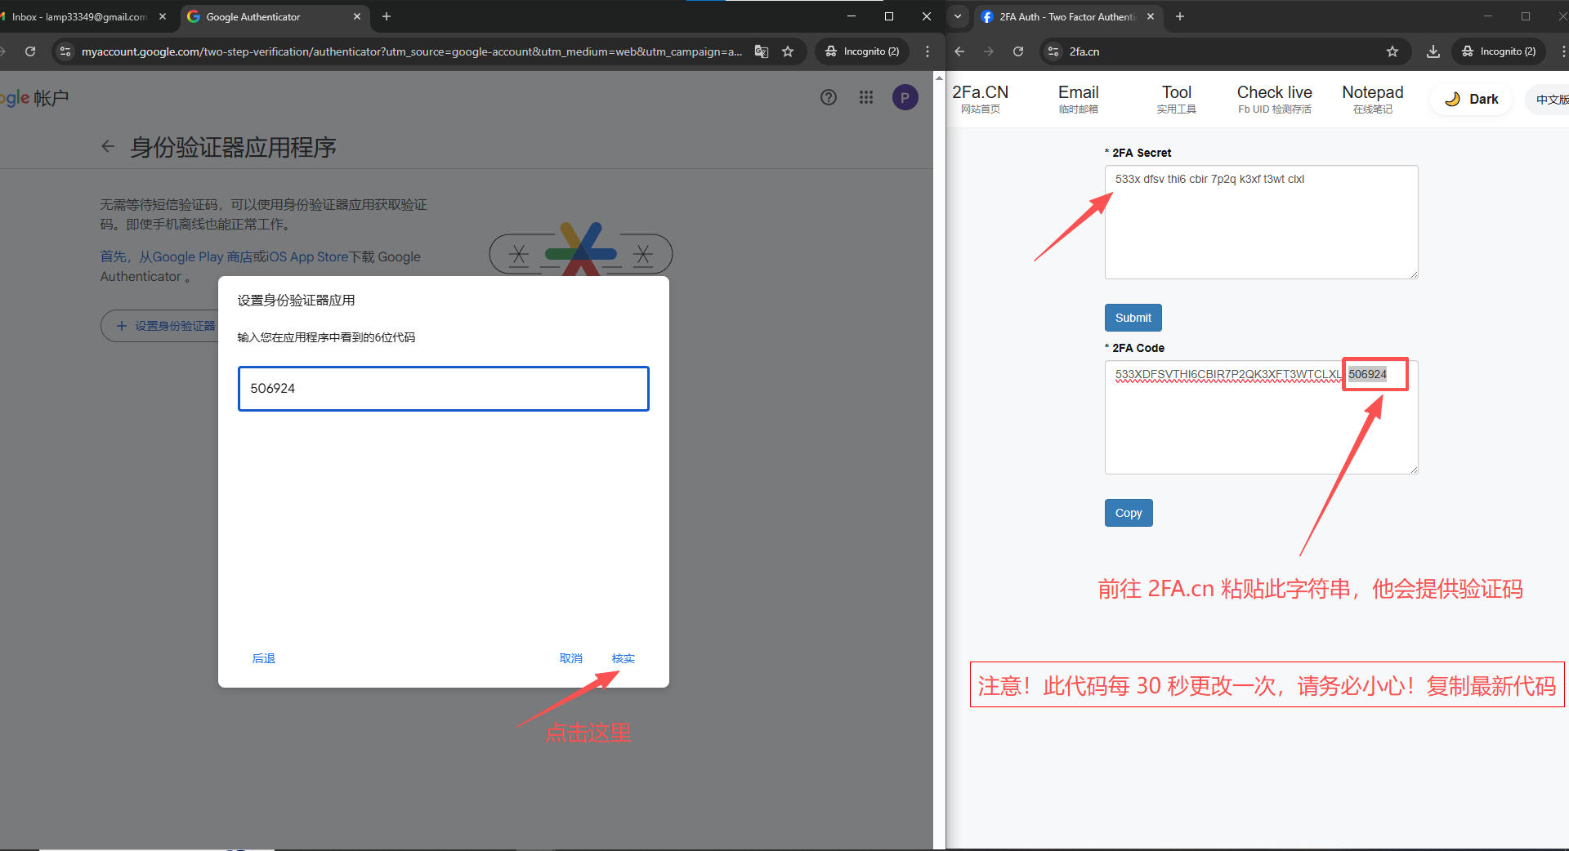
Task: Open the three-dot browser menu
Action: click(x=928, y=51)
